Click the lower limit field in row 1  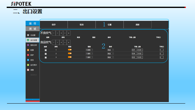point(134,50)
